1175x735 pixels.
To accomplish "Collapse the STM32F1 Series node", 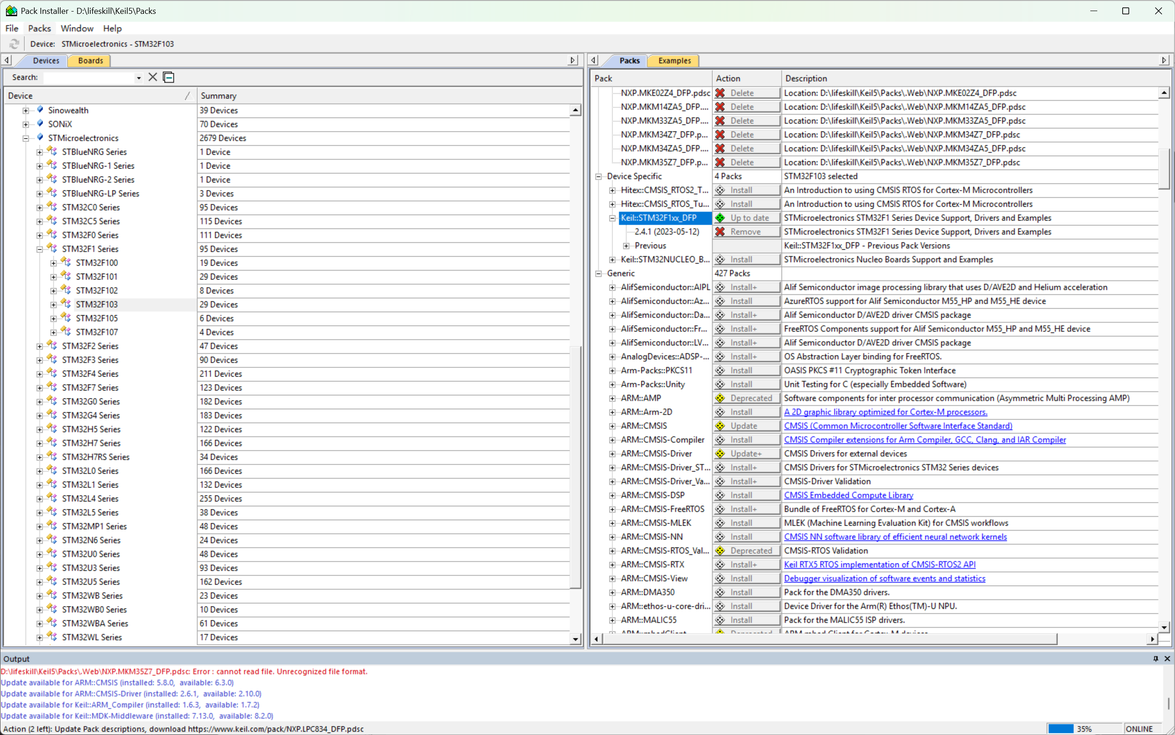I will [40, 249].
